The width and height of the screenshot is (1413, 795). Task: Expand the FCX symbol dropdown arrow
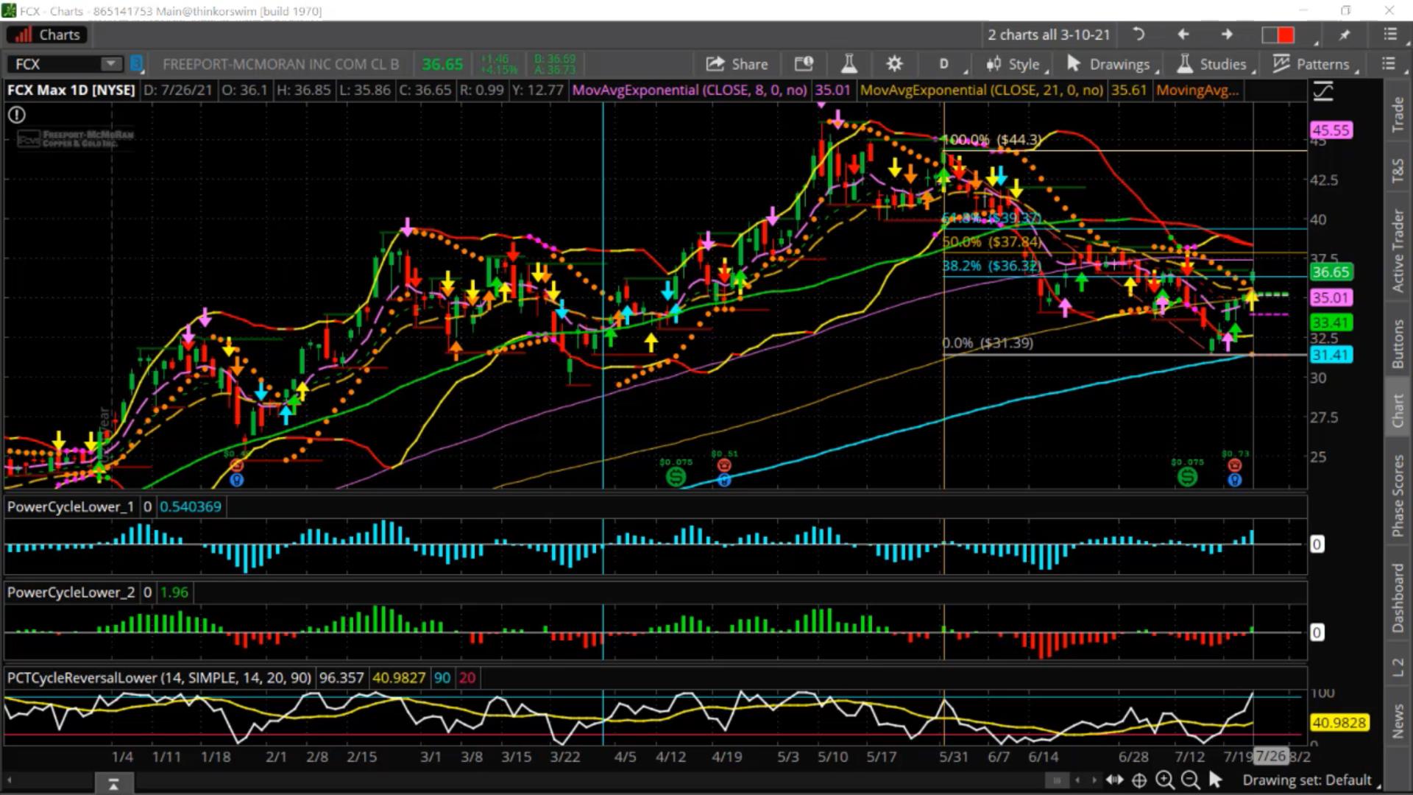point(110,64)
